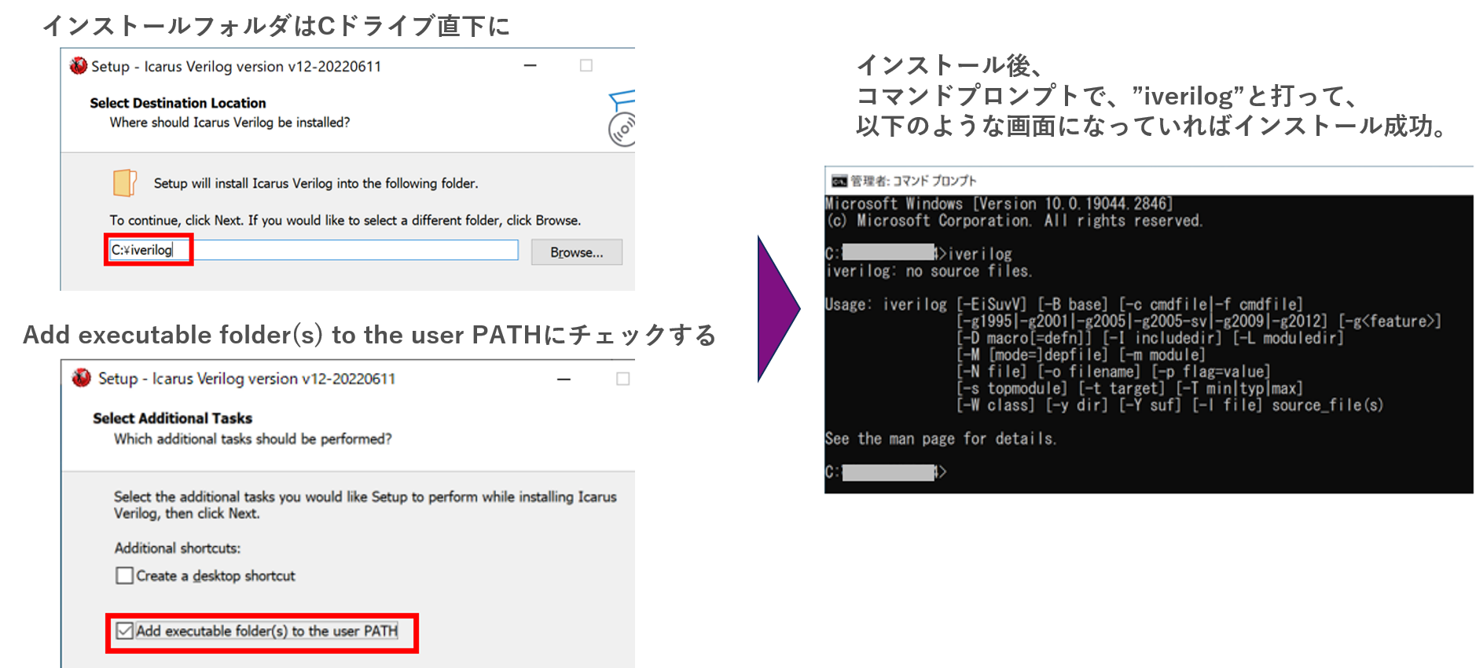
Task: Maximize the Select Destination Location setup window
Action: 586,66
